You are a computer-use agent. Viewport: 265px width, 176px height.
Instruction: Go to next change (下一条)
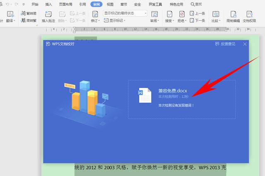point(198,21)
